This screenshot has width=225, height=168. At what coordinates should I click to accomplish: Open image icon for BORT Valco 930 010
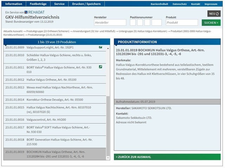click(x=101, y=67)
